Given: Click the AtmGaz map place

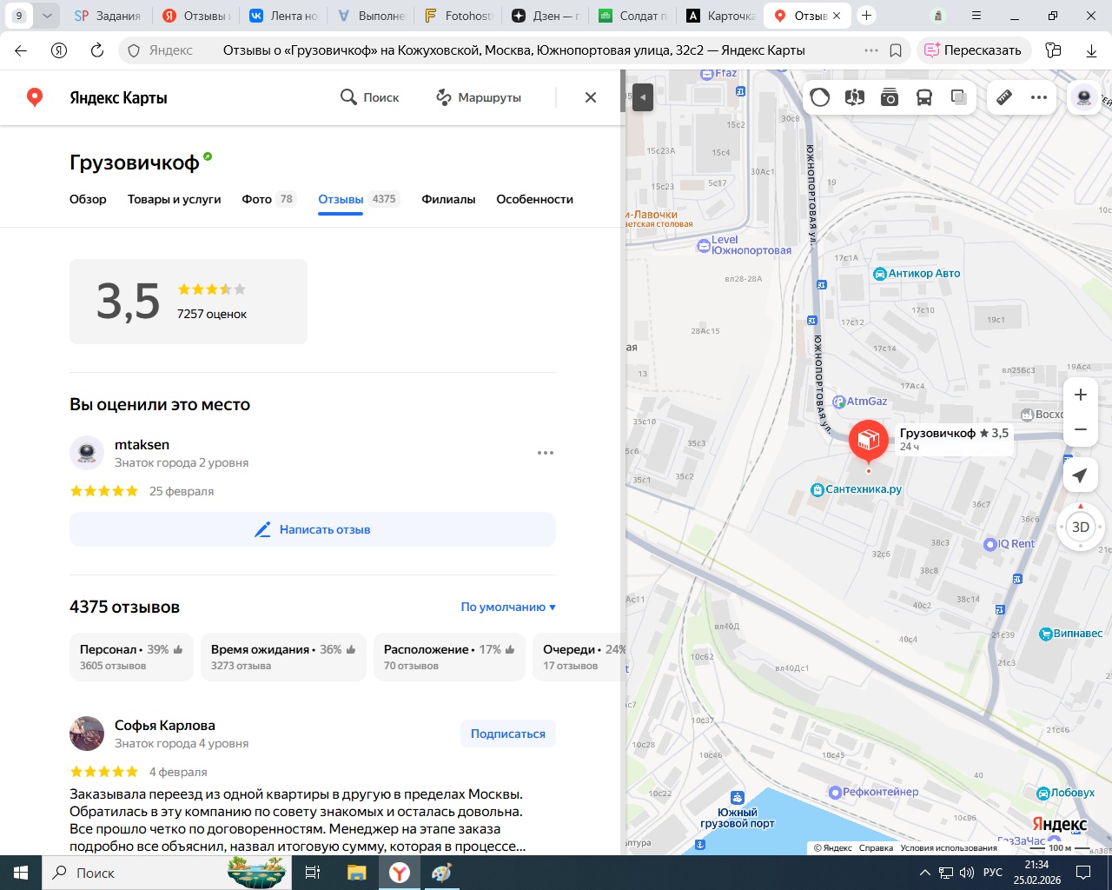Looking at the screenshot, I should pos(860,402).
